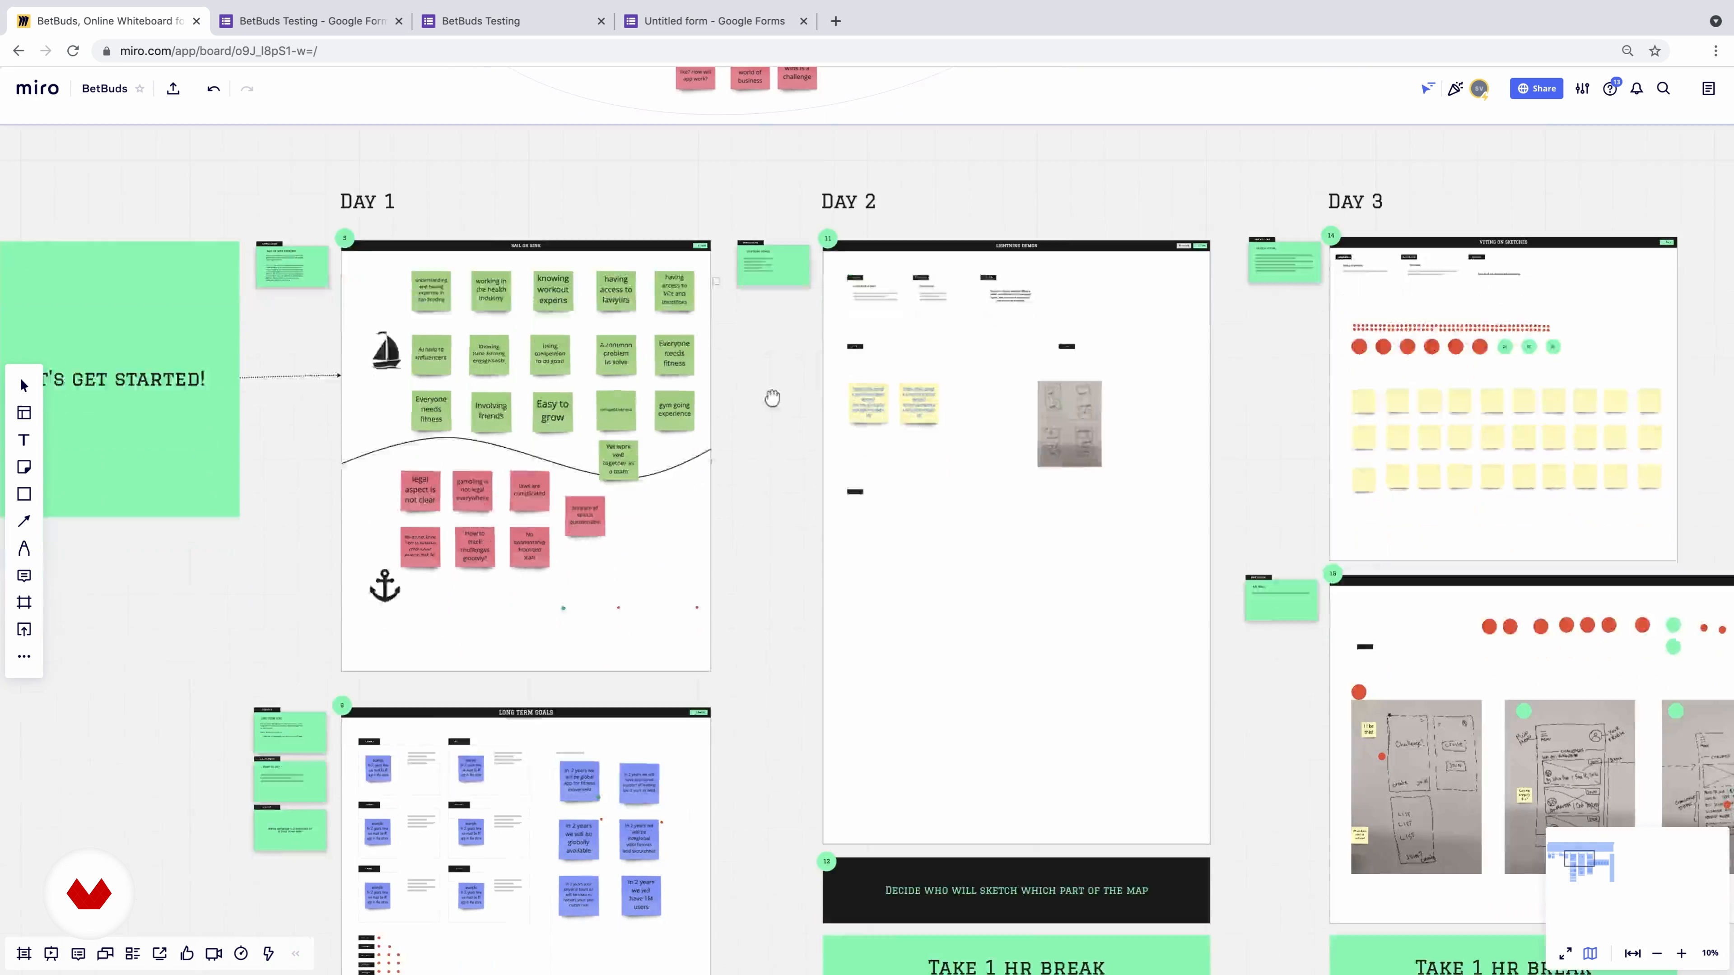Screen dimensions: 1734x975
Task: Switch to Untitled form - Google Forms tab
Action: 716,21
